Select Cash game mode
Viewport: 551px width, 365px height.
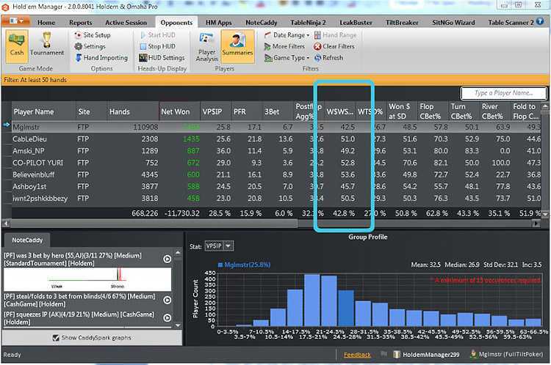(16, 46)
